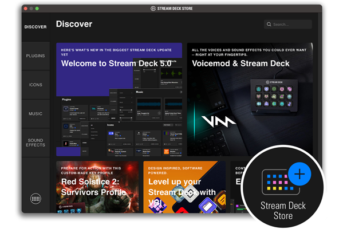Viewport: 343px width, 229px height.
Task: Click the Voicemod VM logo on the banner
Action: tap(218, 121)
